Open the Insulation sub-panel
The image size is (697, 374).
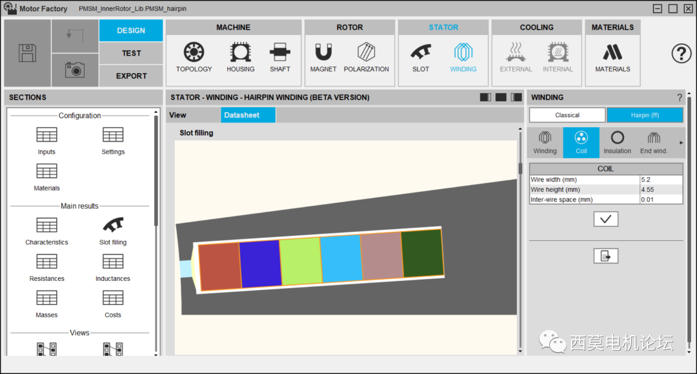click(x=617, y=143)
